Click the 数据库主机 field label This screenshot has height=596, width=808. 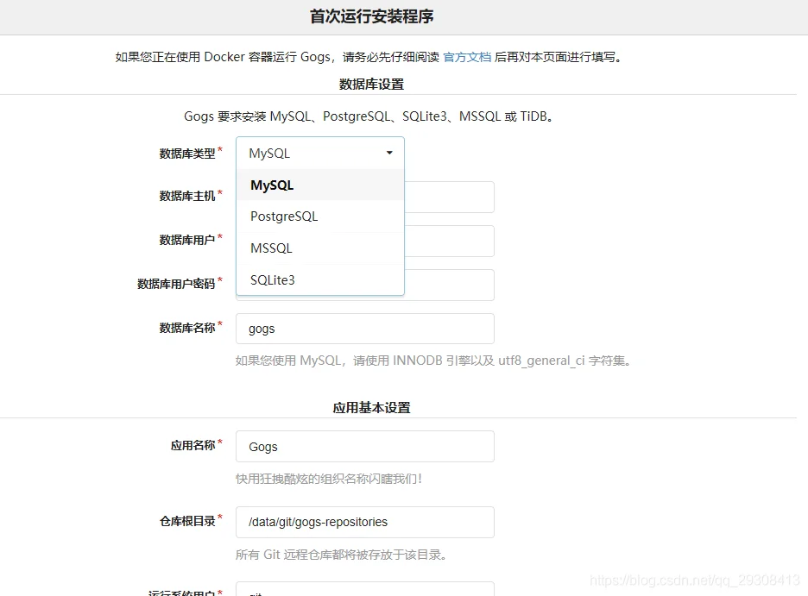(x=187, y=196)
